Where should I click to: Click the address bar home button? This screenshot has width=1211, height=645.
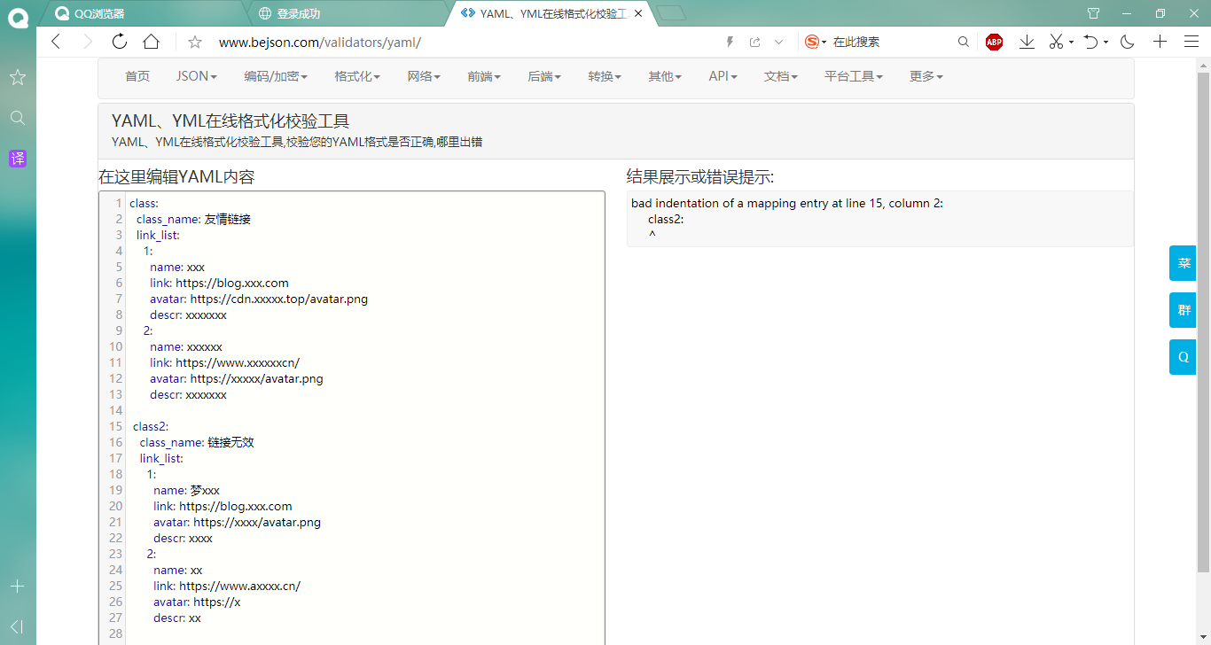(x=152, y=41)
